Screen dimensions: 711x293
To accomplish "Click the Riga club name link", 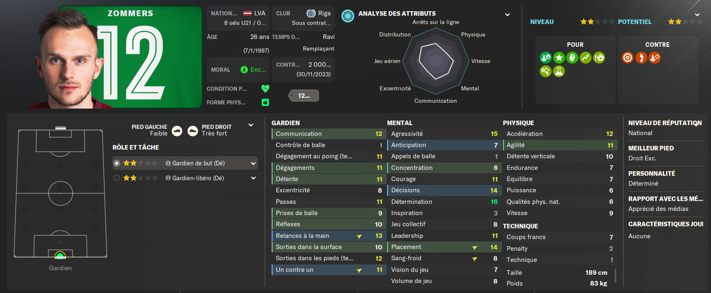I will tap(324, 13).
